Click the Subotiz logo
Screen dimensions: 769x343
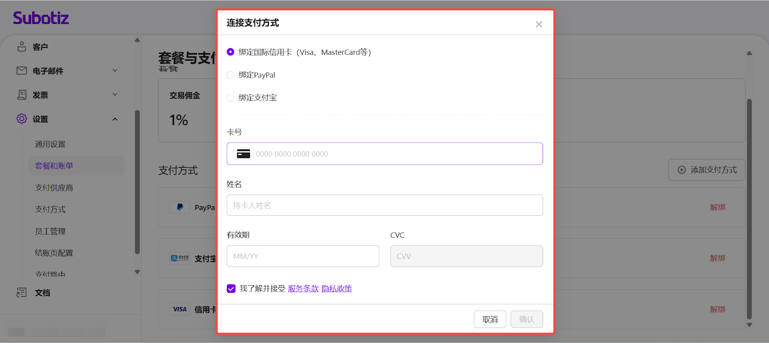(x=41, y=18)
